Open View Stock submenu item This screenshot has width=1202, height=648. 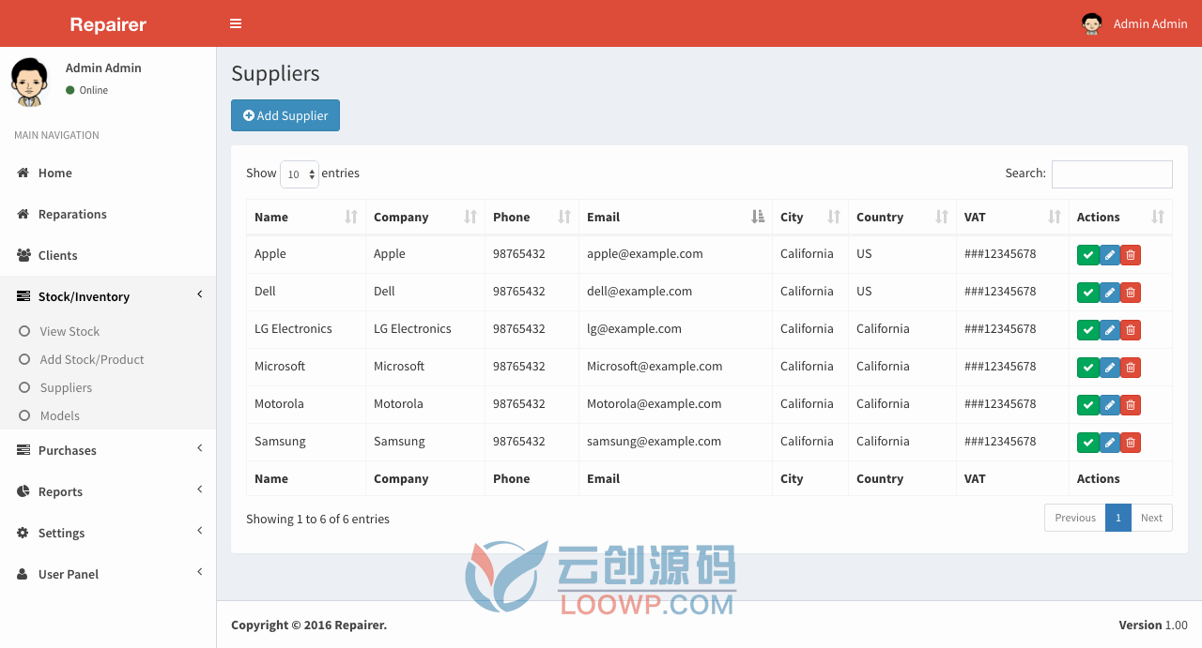coord(108,331)
